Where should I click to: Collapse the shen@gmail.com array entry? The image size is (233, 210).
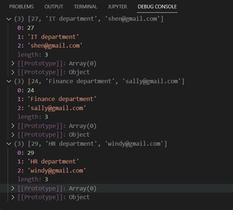pyautogui.click(x=9, y=19)
